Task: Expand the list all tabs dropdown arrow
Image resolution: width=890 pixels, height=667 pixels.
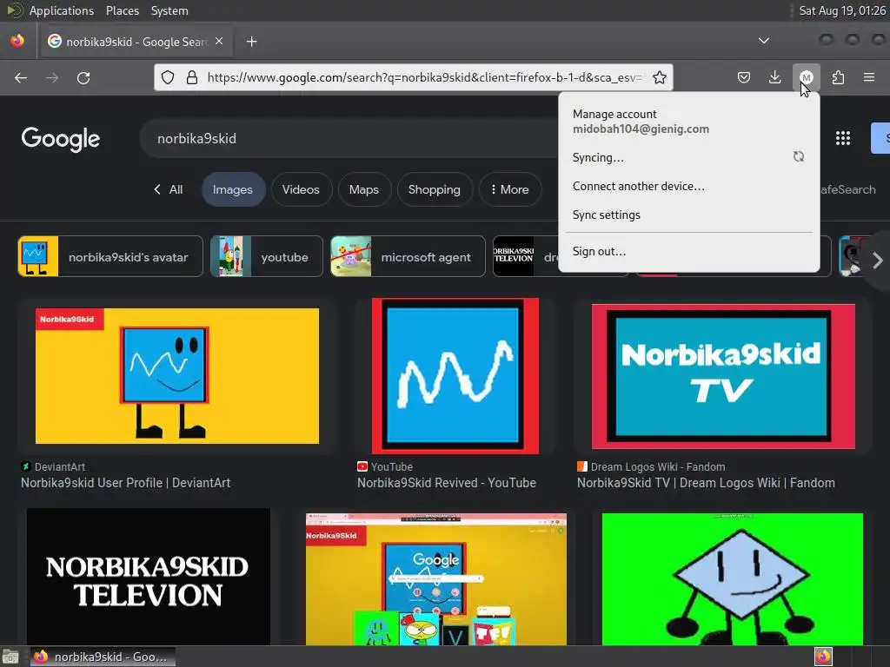Action: (x=764, y=41)
